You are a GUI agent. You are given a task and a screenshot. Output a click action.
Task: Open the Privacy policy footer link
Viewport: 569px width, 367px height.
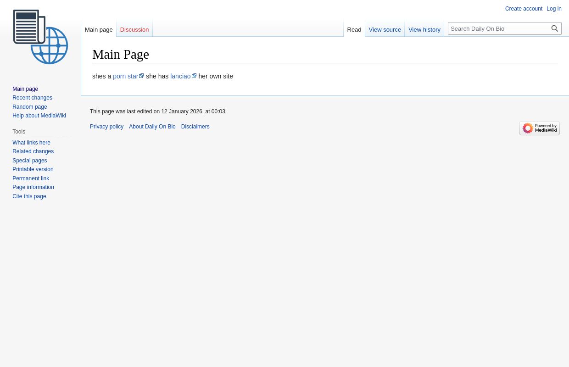tap(106, 127)
